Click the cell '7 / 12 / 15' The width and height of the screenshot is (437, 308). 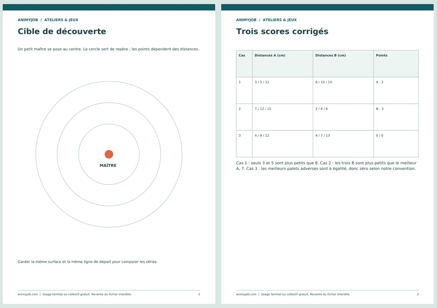[x=283, y=117]
